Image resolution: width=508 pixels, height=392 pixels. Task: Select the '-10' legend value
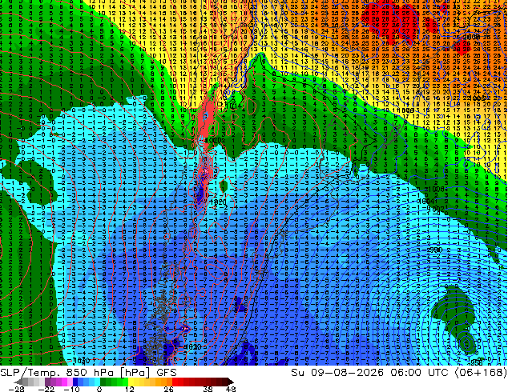(72, 389)
